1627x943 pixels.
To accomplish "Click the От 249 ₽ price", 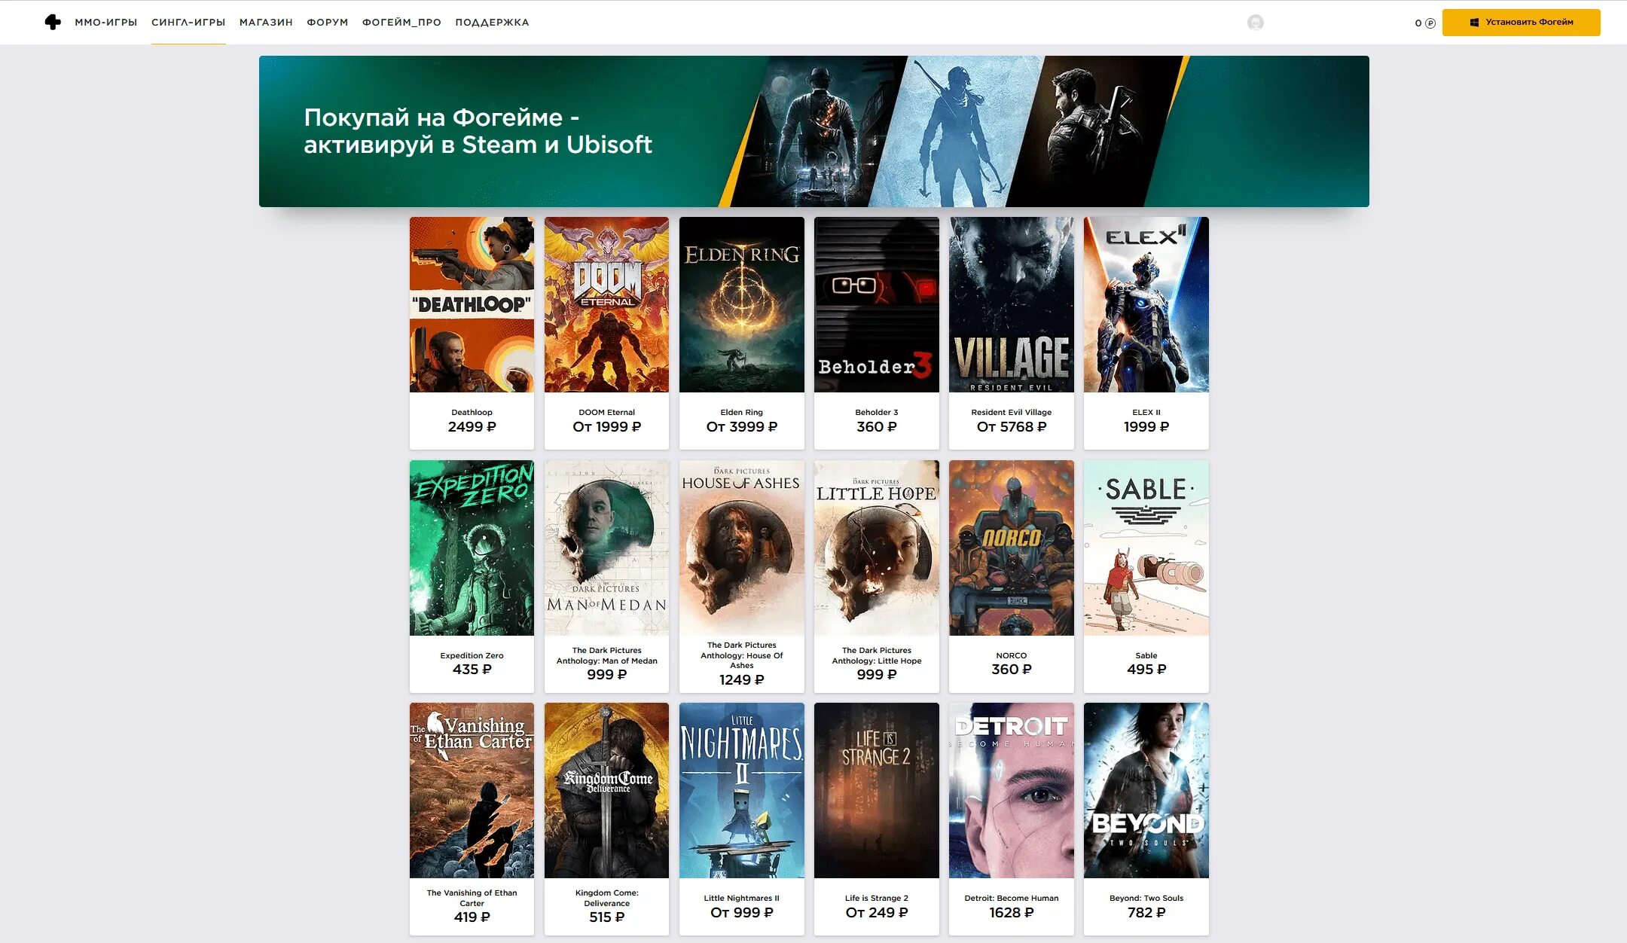I will point(876,913).
